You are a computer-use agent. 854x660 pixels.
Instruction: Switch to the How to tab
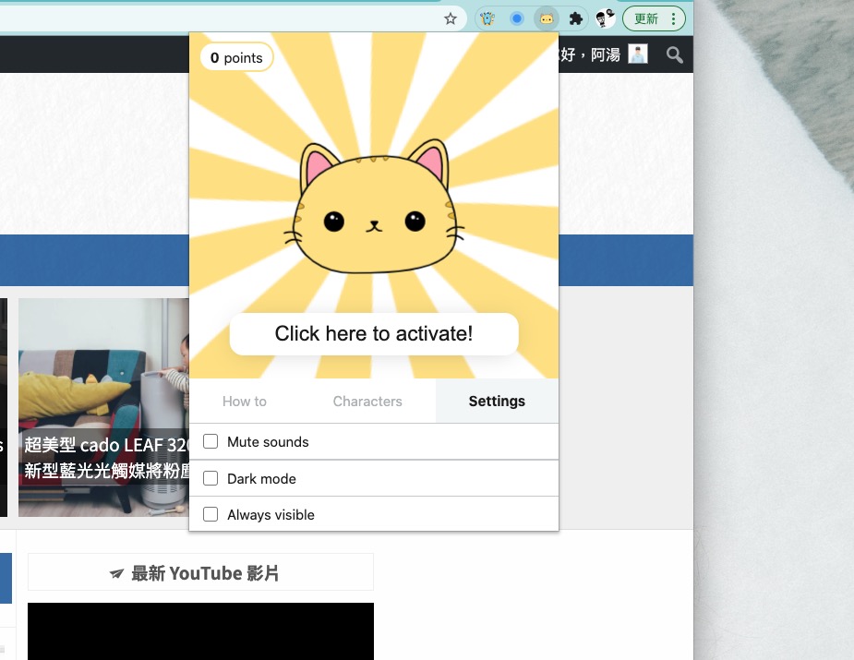coord(245,402)
